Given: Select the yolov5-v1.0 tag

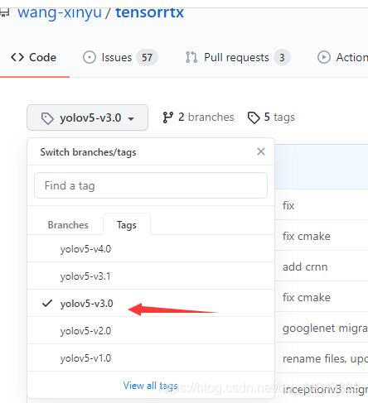Looking at the screenshot, I should (151, 358).
